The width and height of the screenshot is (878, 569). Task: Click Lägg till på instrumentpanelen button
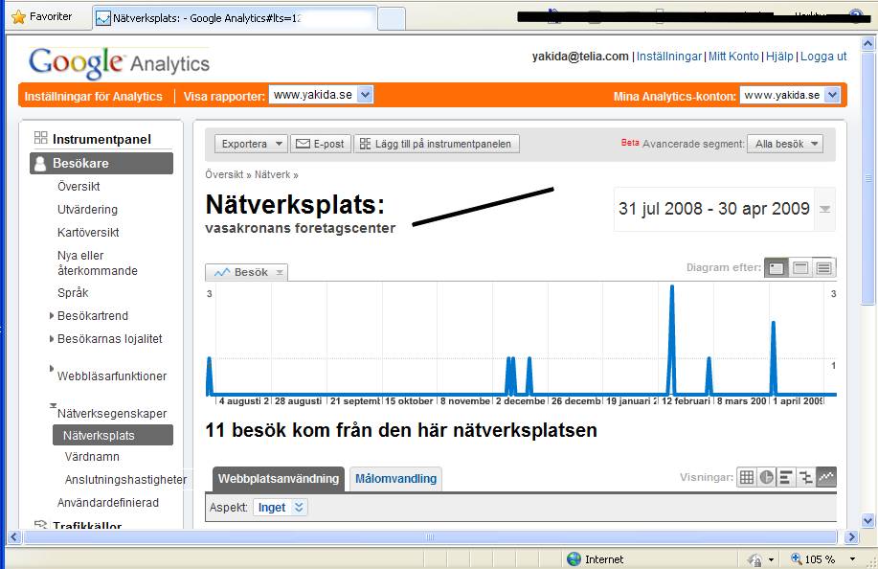click(x=437, y=144)
